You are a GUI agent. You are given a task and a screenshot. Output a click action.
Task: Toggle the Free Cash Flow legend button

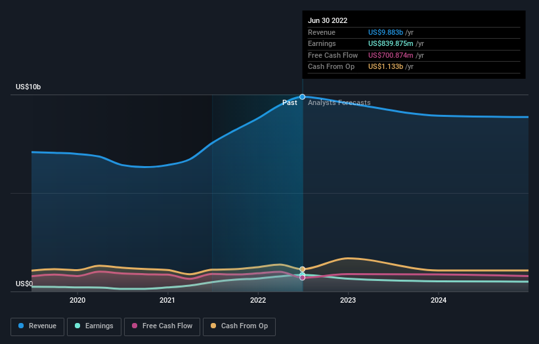tap(162, 326)
